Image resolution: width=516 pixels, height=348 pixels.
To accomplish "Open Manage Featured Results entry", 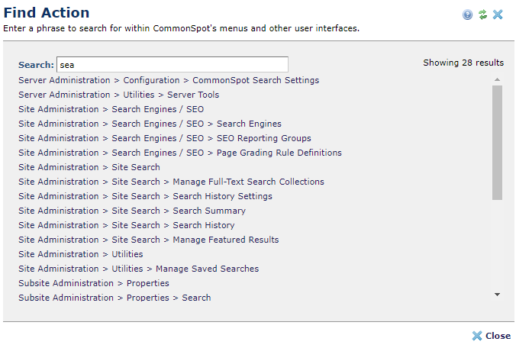I will coord(225,240).
